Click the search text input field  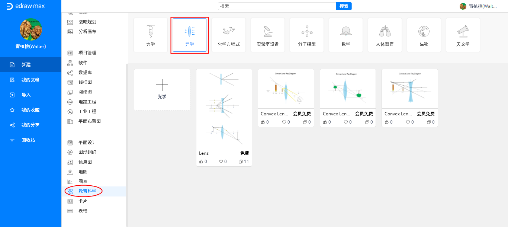(277, 6)
